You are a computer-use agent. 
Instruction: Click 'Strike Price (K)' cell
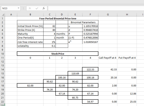point(30,30)
